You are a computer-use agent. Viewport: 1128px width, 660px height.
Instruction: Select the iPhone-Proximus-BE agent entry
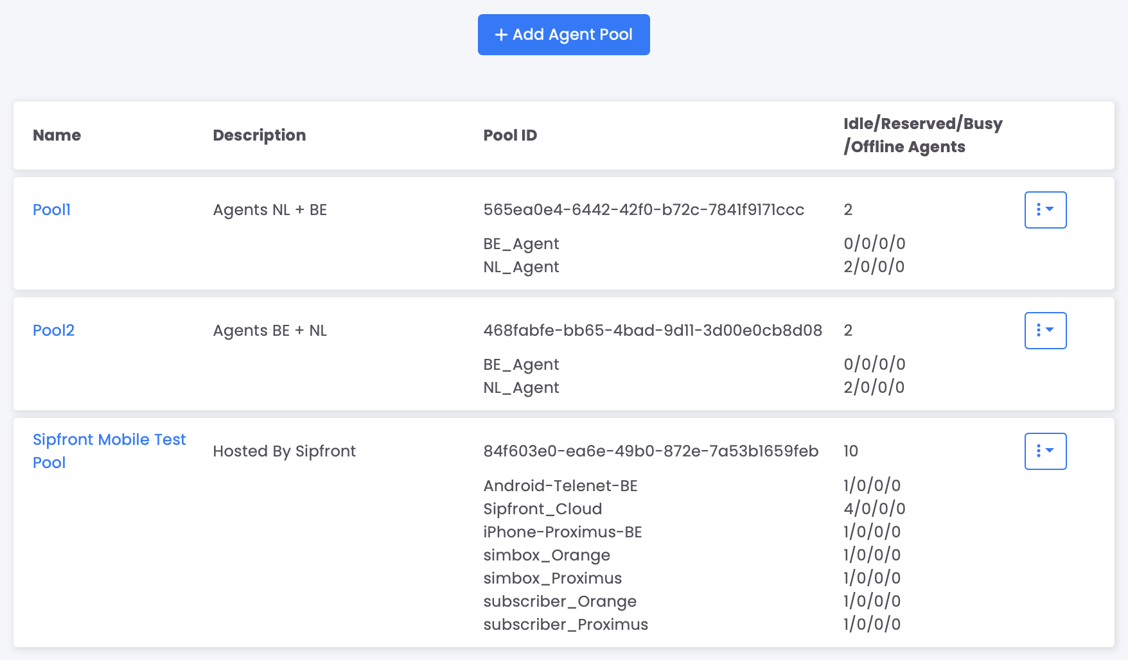tap(562, 532)
